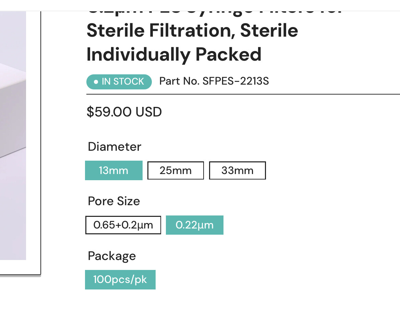Viewport: 400px width, 309px height.
Task: Click the "Sterile Filtration, Sterile" title line
Action: click(x=192, y=31)
